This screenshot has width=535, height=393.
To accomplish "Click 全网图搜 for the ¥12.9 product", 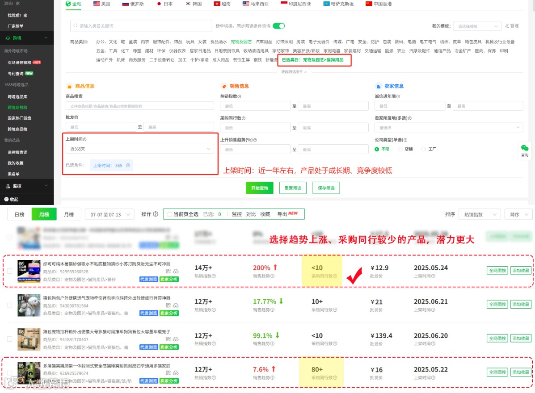I will click(x=497, y=271).
